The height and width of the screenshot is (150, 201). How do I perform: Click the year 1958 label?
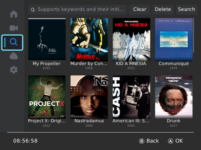(89, 68)
